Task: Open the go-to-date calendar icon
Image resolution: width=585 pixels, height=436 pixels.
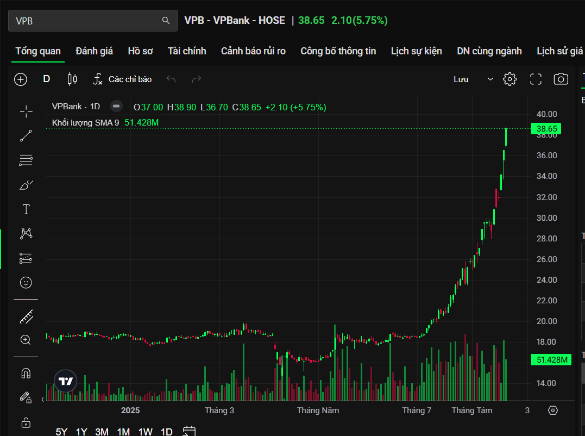Action: pos(189,432)
